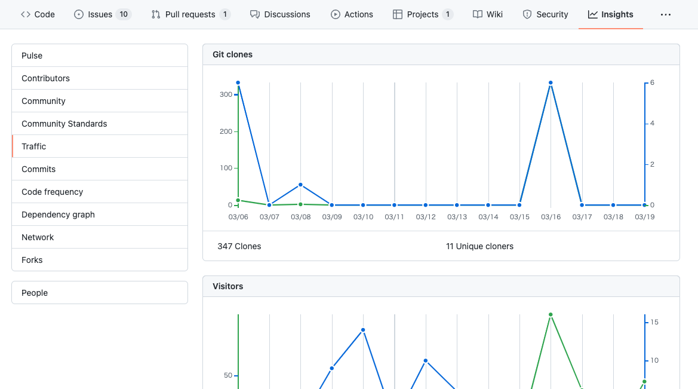698x389 pixels.
Task: Select Pulse in the sidebar
Action: [x=31, y=55]
